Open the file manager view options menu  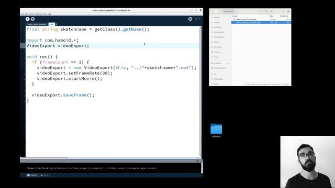(272, 11)
